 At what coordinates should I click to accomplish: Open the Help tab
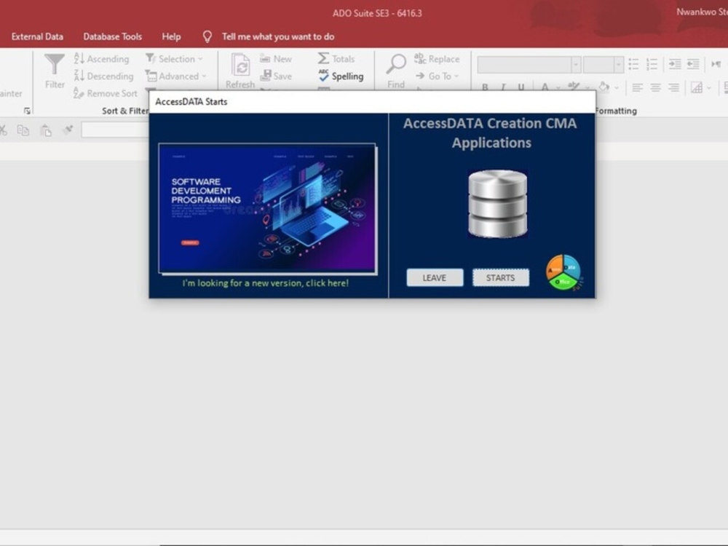pyautogui.click(x=171, y=36)
